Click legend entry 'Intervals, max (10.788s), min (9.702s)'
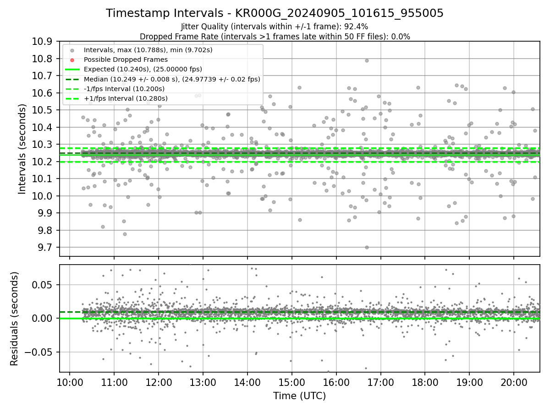The width and height of the screenshot is (550, 412). pyautogui.click(x=148, y=50)
